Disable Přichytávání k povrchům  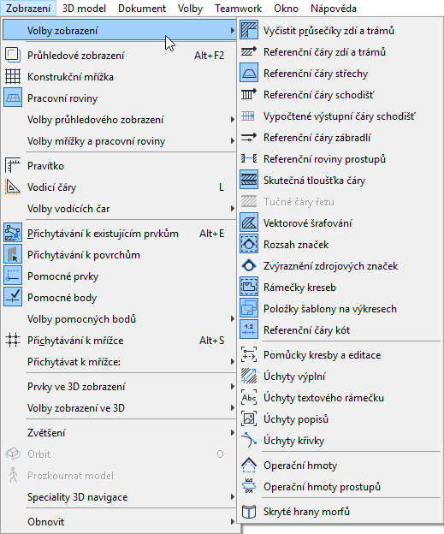tap(120, 255)
